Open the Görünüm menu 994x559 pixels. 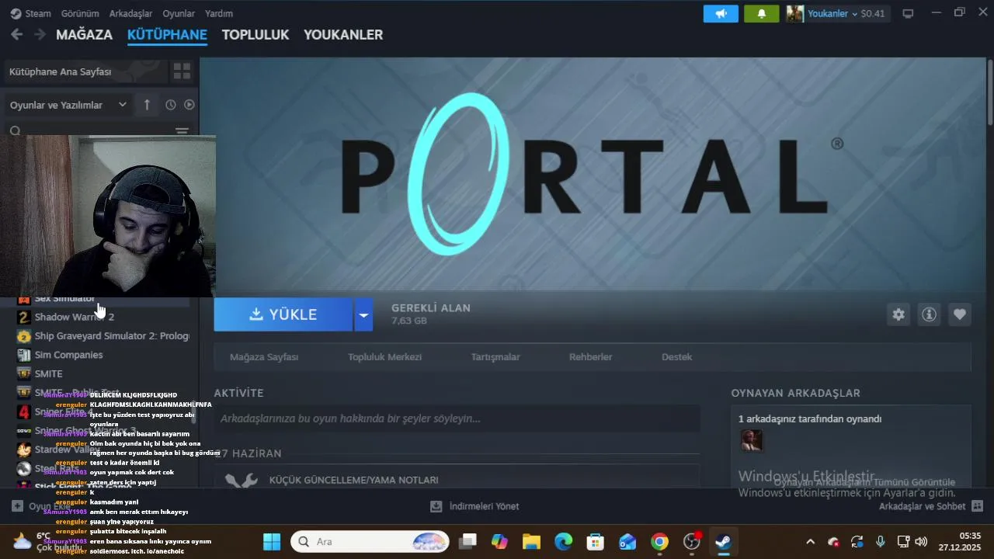tap(80, 13)
